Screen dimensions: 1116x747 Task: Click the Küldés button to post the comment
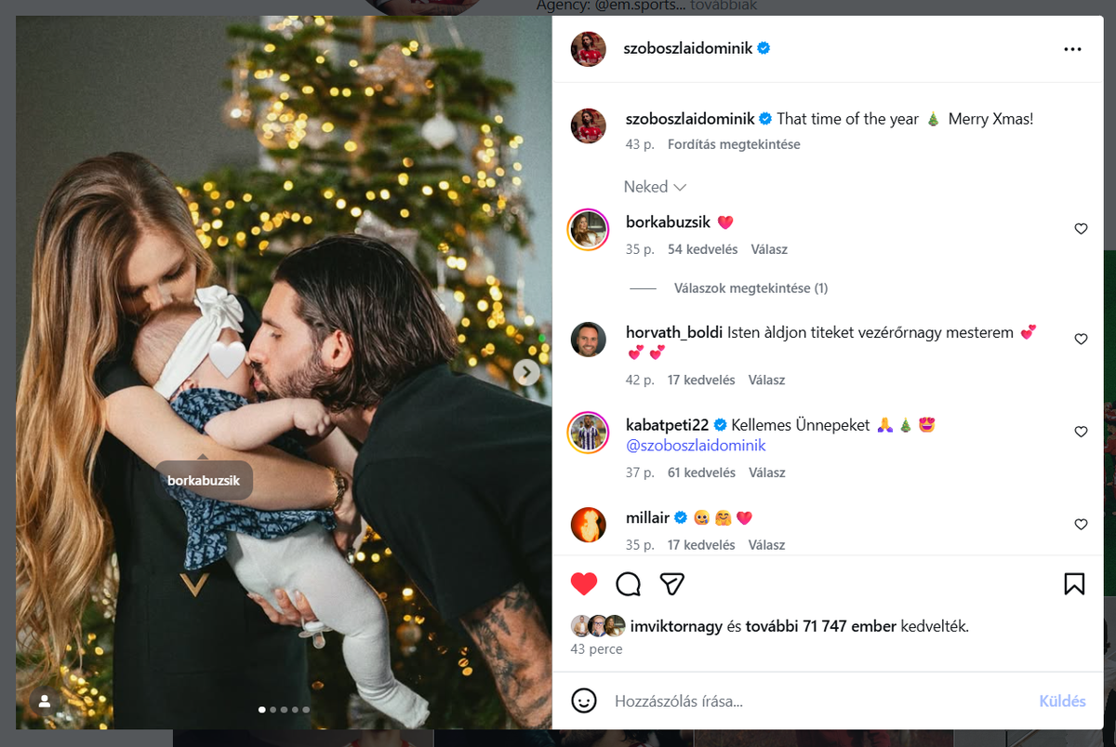tap(1062, 701)
